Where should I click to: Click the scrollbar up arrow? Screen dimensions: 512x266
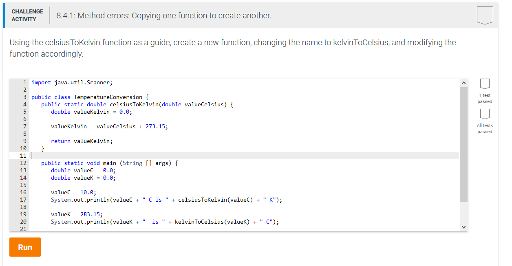tap(463, 83)
